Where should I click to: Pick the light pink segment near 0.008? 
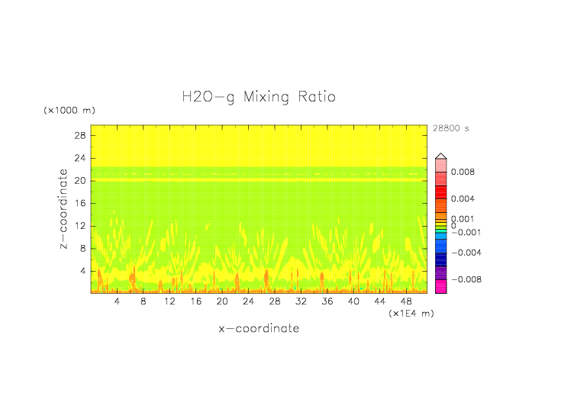pos(440,166)
